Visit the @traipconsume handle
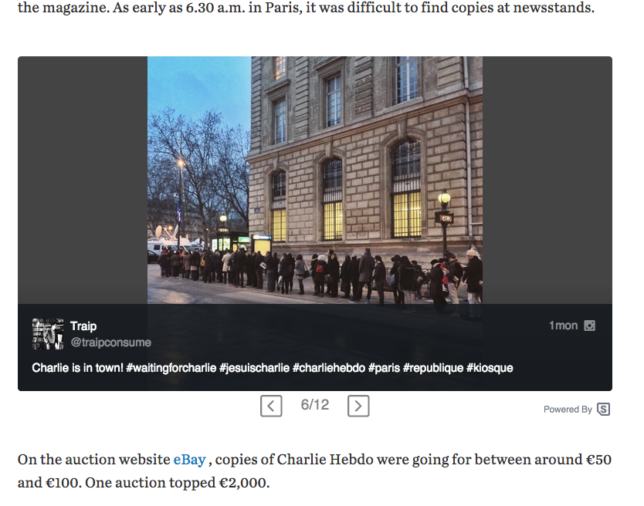The height and width of the screenshot is (506, 644). [x=111, y=342]
